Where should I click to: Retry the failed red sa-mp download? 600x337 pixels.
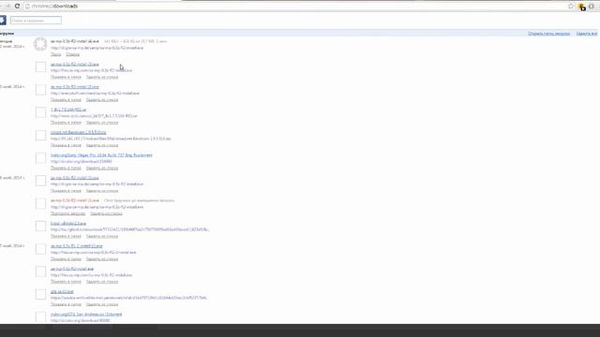coord(68,213)
